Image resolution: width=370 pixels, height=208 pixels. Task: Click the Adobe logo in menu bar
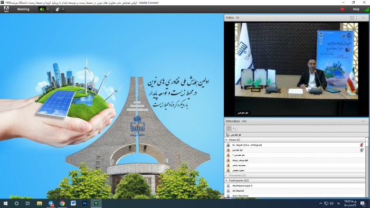[x=6, y=9]
